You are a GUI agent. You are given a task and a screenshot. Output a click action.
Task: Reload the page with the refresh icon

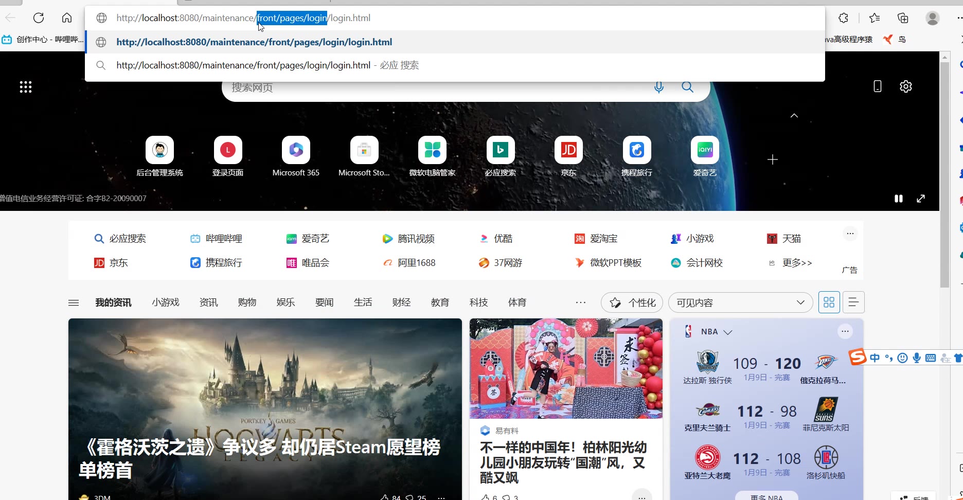click(x=39, y=18)
